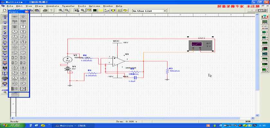Select the Logic Analyzer instrument
Viewport: 270px width, 128px height.
click(265, 49)
